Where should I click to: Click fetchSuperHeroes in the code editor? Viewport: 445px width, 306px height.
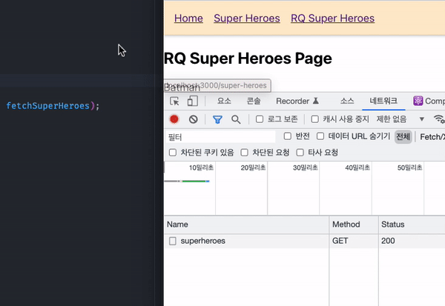[x=47, y=106]
